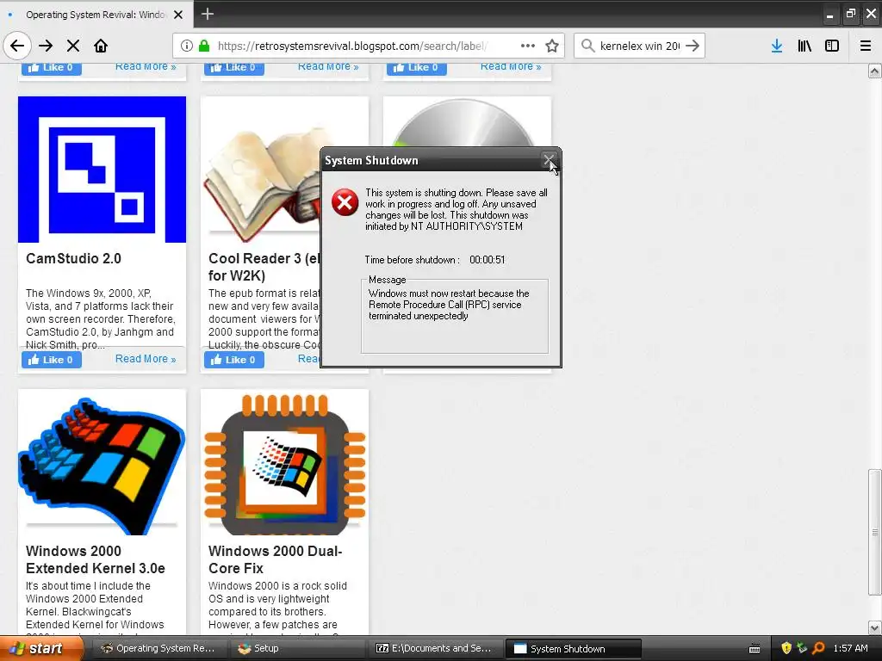Click the orange magnifier tray icon
Image resolution: width=882 pixels, height=661 pixels.
pyautogui.click(x=818, y=648)
